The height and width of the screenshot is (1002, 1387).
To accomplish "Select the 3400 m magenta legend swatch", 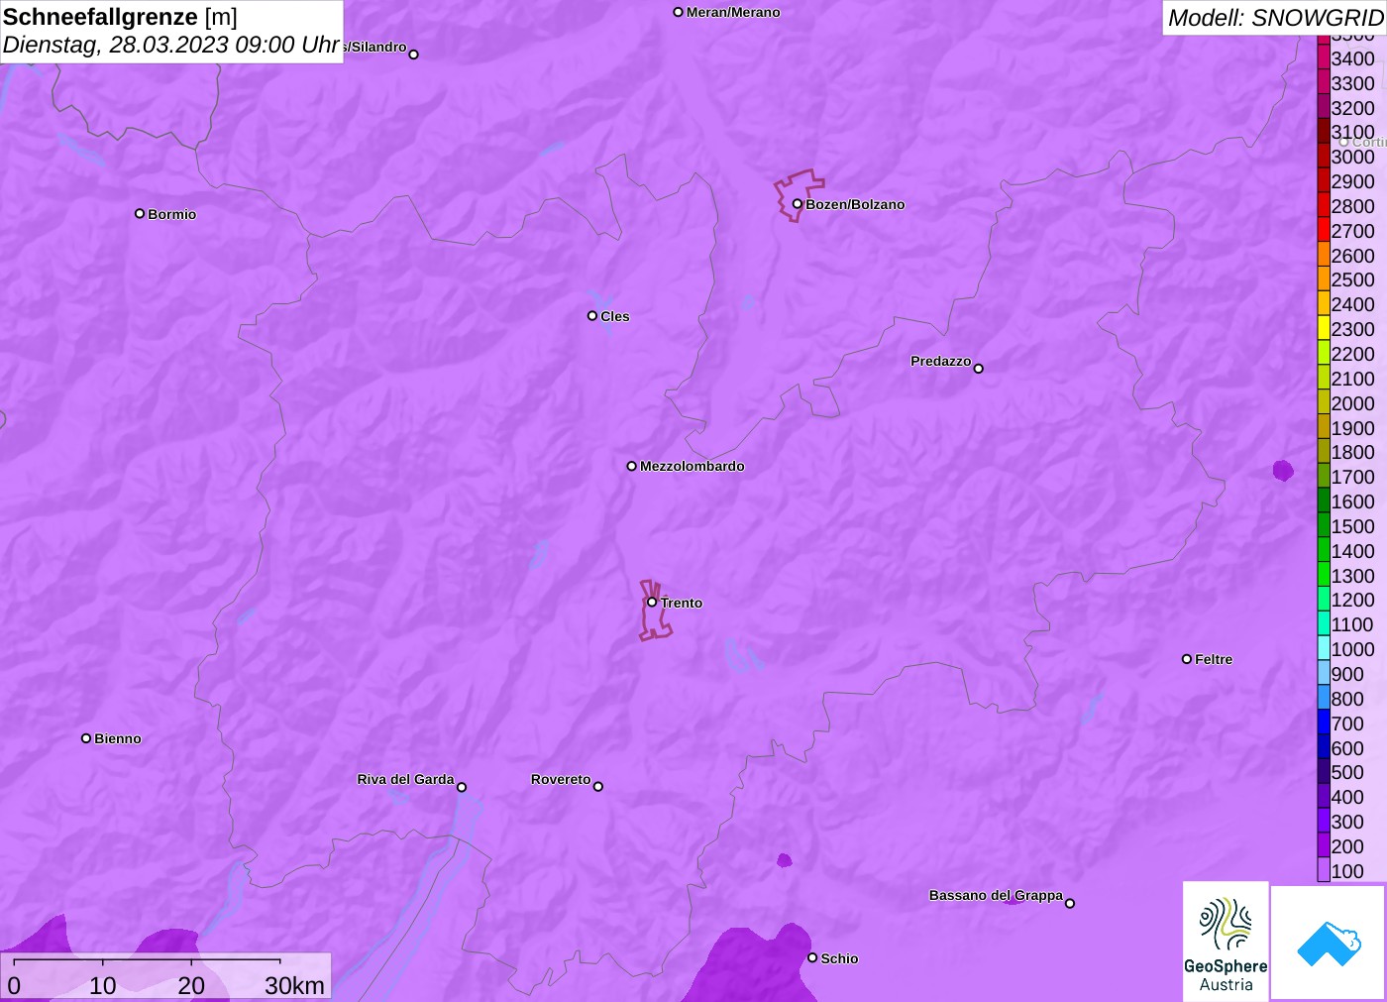I will tap(1324, 58).
